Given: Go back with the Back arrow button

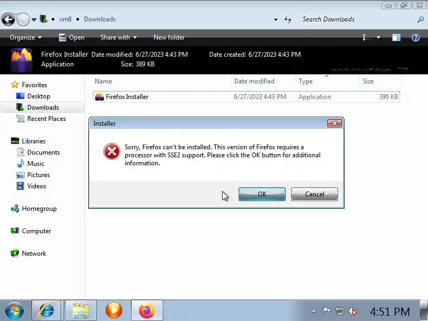Looking at the screenshot, I should point(8,19).
